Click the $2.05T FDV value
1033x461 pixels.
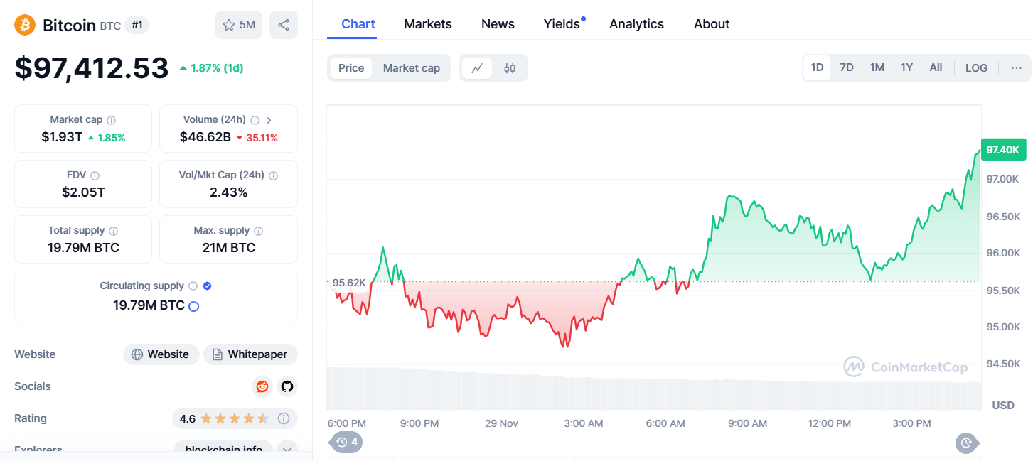click(x=83, y=192)
